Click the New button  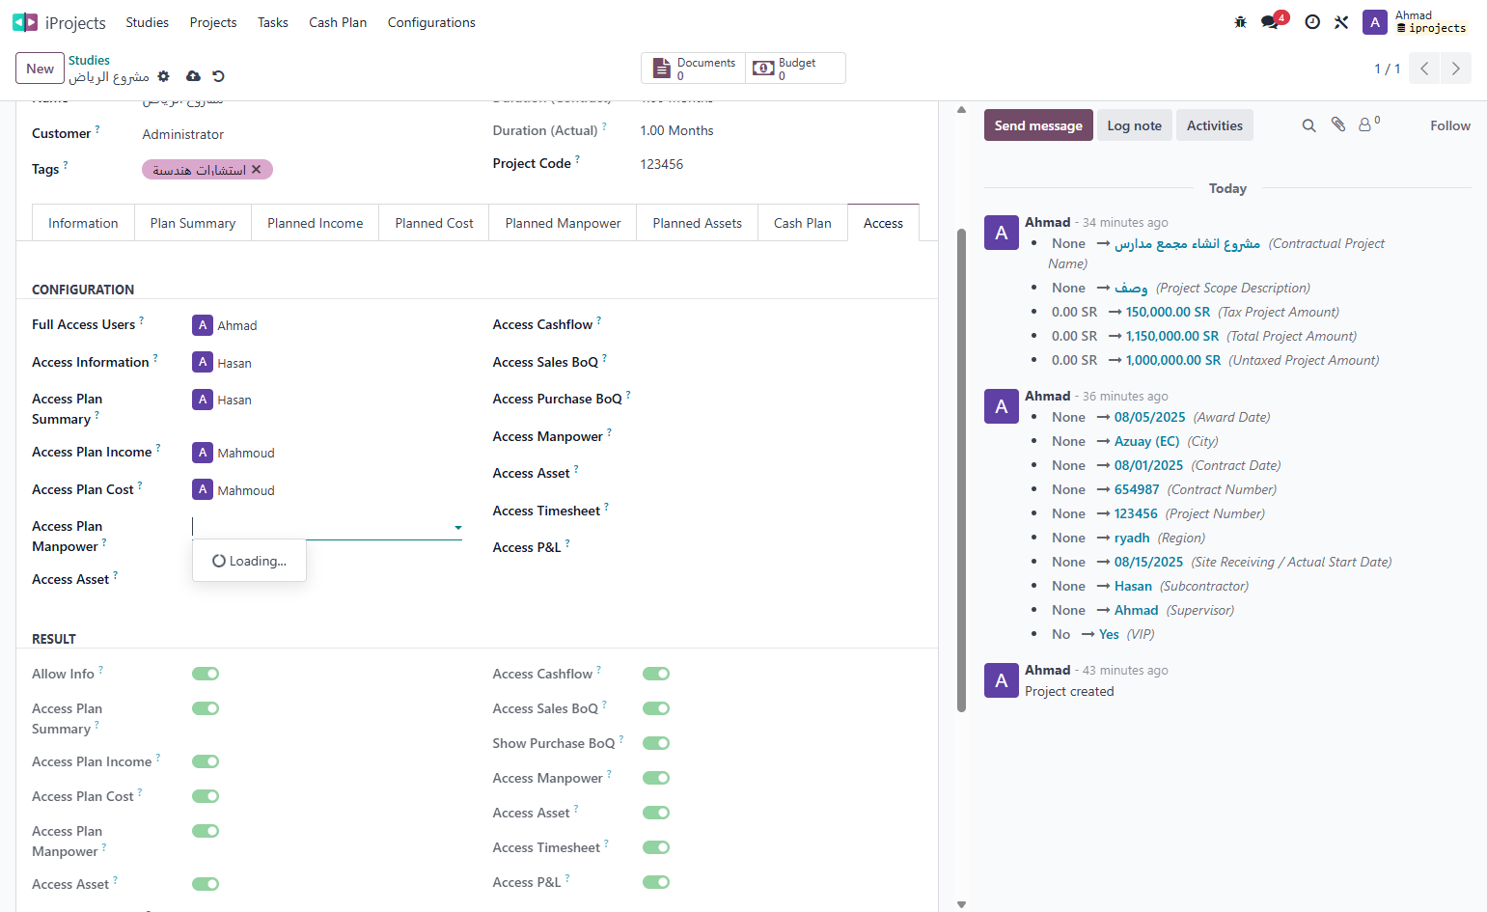(41, 69)
